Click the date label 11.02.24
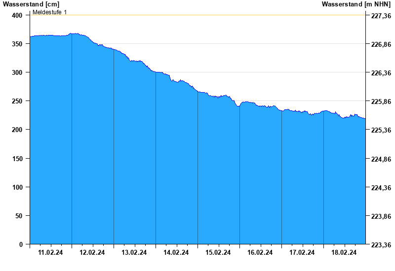This screenshot has width=395, height=271. pyautogui.click(x=50, y=252)
